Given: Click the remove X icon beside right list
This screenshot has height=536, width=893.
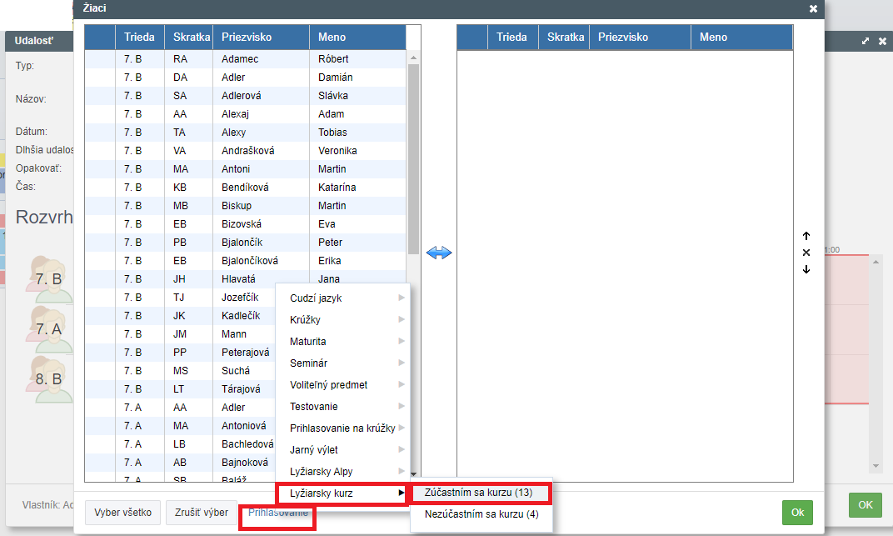Looking at the screenshot, I should click(806, 253).
